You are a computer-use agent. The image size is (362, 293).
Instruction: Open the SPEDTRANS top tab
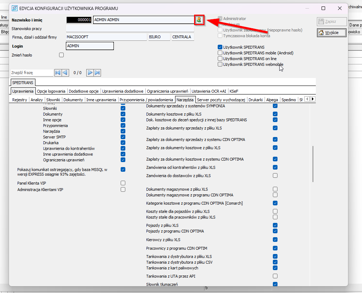tap(23, 83)
